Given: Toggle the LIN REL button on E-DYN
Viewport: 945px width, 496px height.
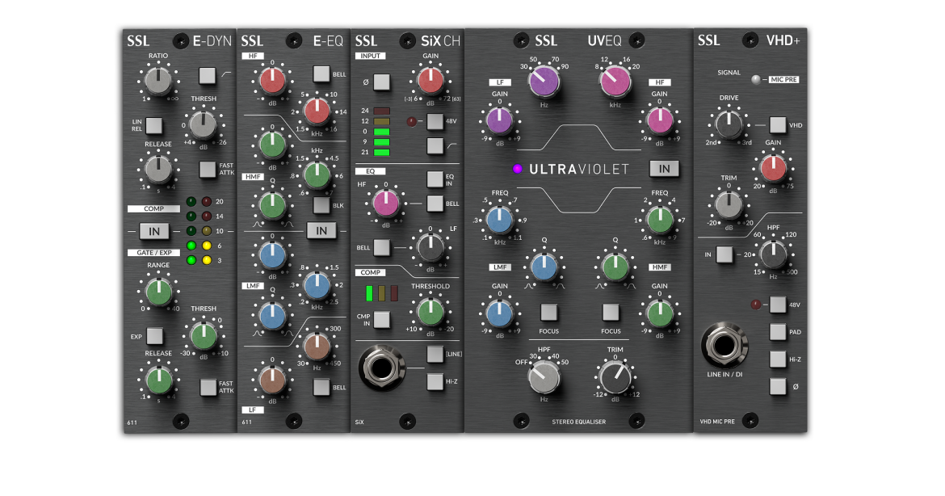Looking at the screenshot, I should [154, 125].
